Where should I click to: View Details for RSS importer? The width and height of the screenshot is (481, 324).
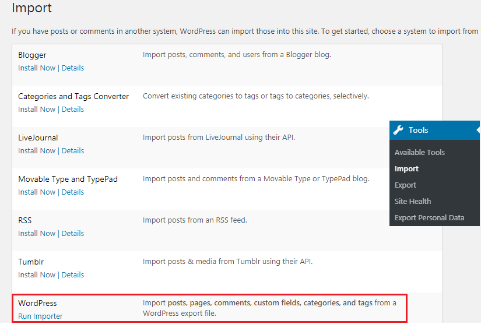pyautogui.click(x=73, y=234)
